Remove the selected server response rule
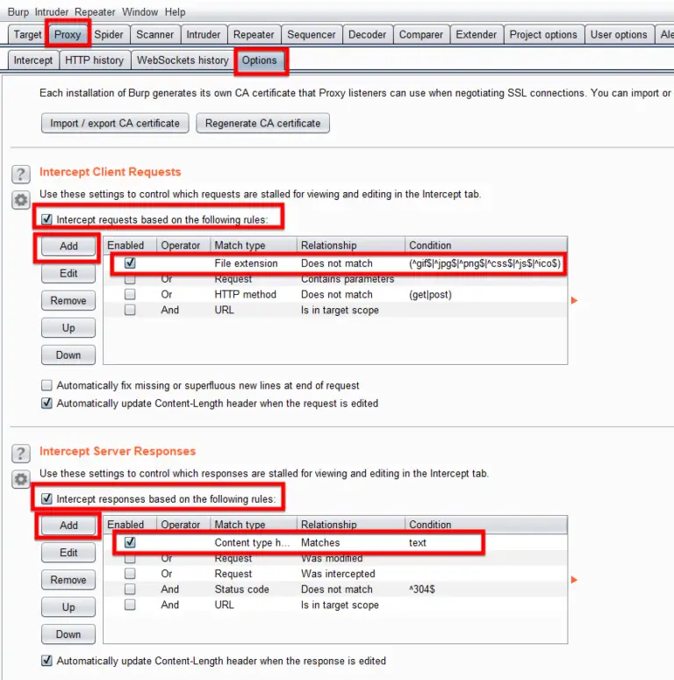 click(x=68, y=580)
